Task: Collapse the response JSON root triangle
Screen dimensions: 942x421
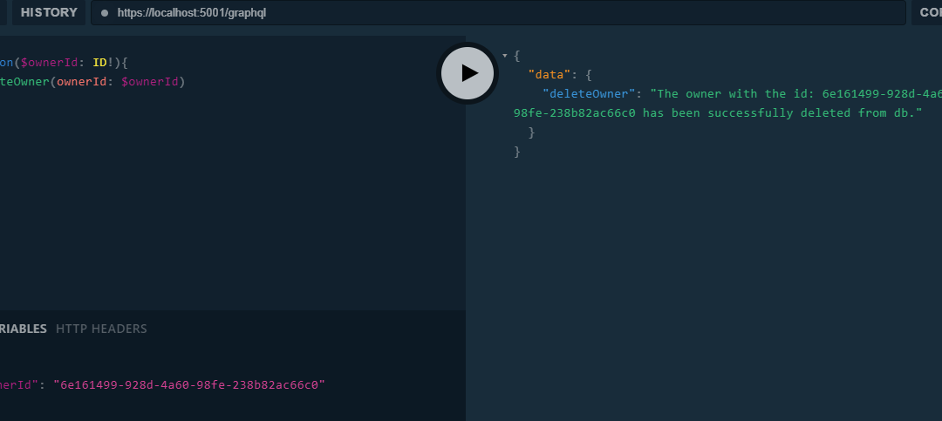Action: pos(505,56)
